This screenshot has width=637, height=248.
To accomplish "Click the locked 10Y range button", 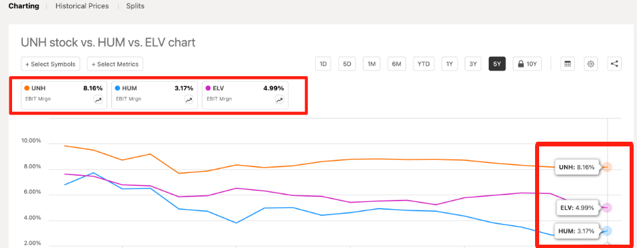I will 527,64.
